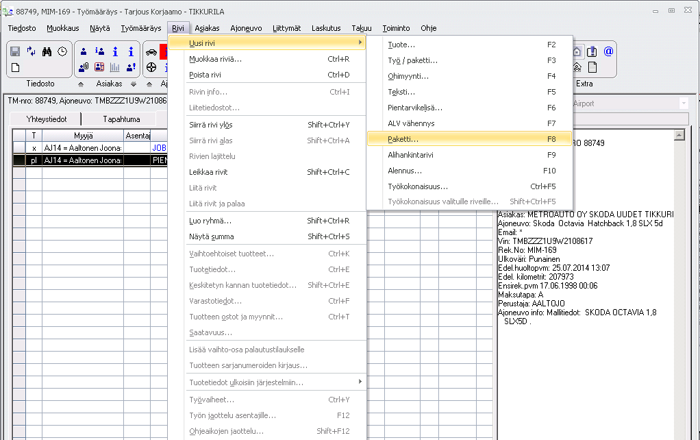Open the Toiminto menu
The image size is (700, 440).
396,28
